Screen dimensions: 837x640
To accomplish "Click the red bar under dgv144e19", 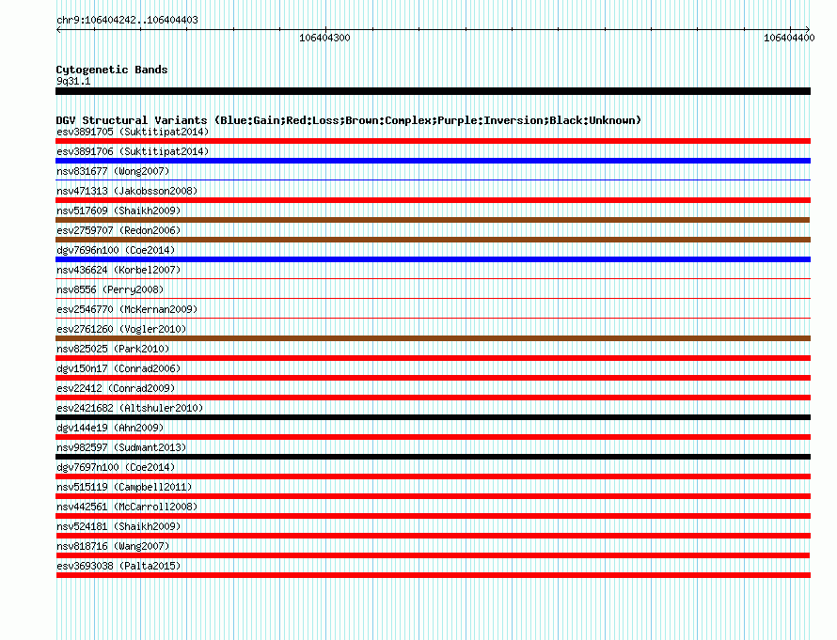I will [433, 437].
